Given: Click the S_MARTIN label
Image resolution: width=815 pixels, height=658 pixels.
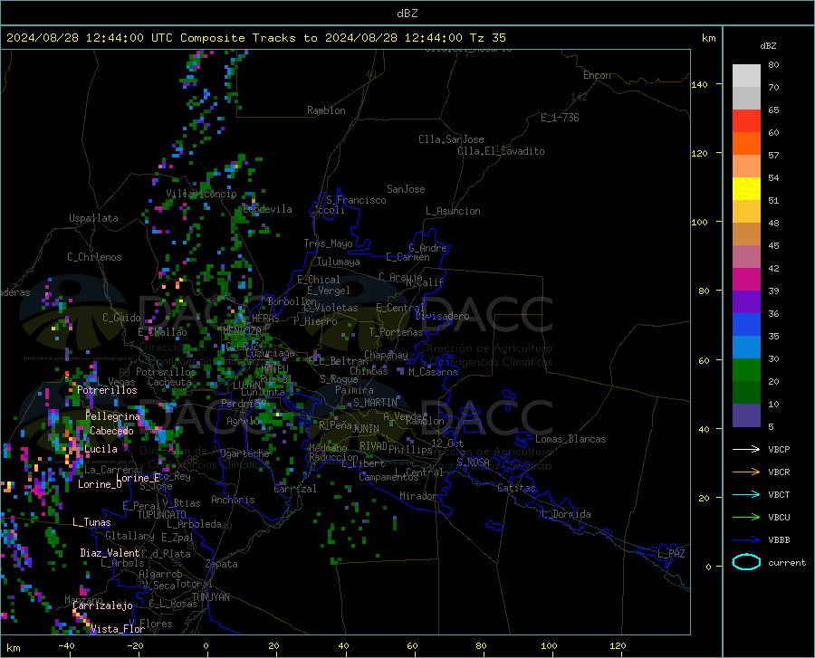Looking at the screenshot, I should (x=375, y=403).
